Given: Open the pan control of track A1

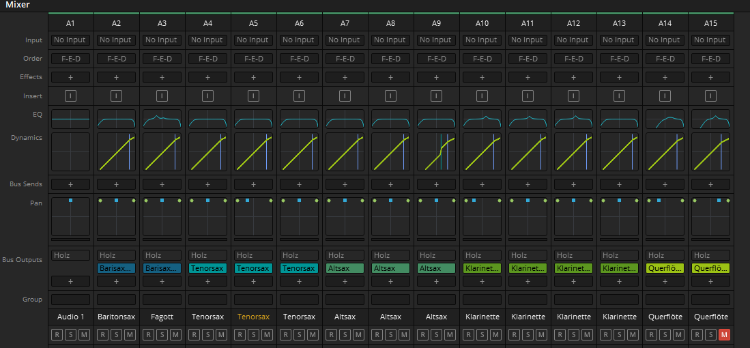Looking at the screenshot, I should coord(70,216).
